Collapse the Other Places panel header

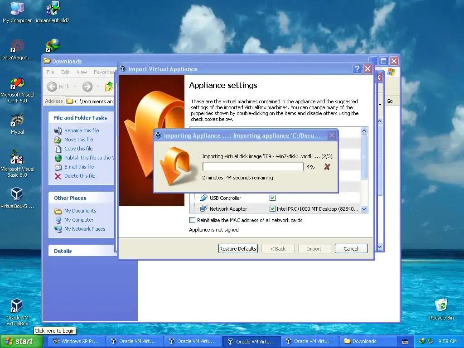tap(82, 198)
